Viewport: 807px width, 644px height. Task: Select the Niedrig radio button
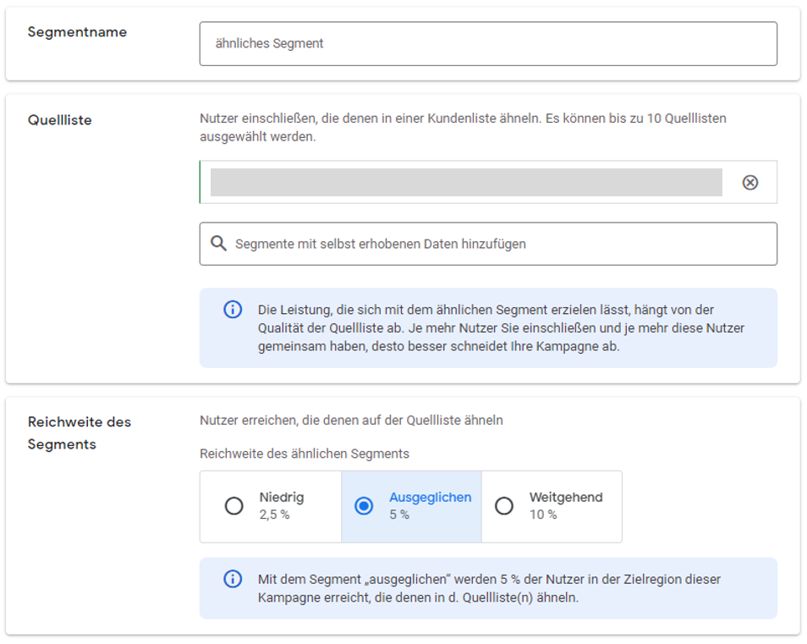(234, 506)
